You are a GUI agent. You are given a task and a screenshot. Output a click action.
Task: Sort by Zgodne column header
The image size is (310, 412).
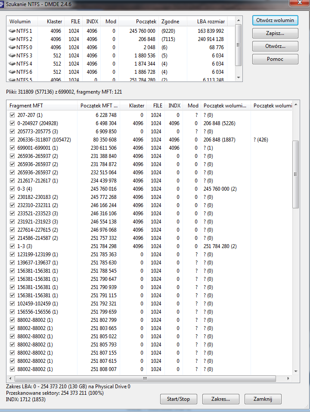coord(173,22)
